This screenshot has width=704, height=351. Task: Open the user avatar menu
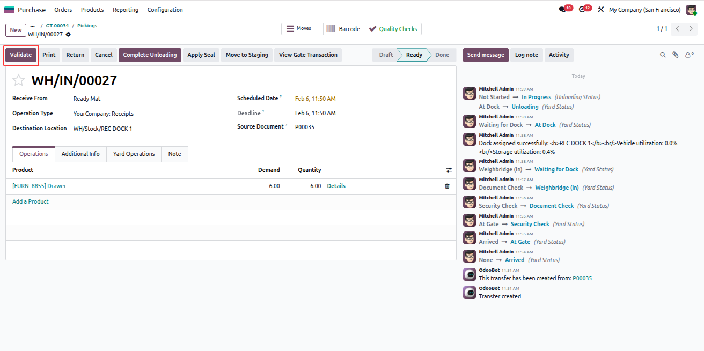691,10
